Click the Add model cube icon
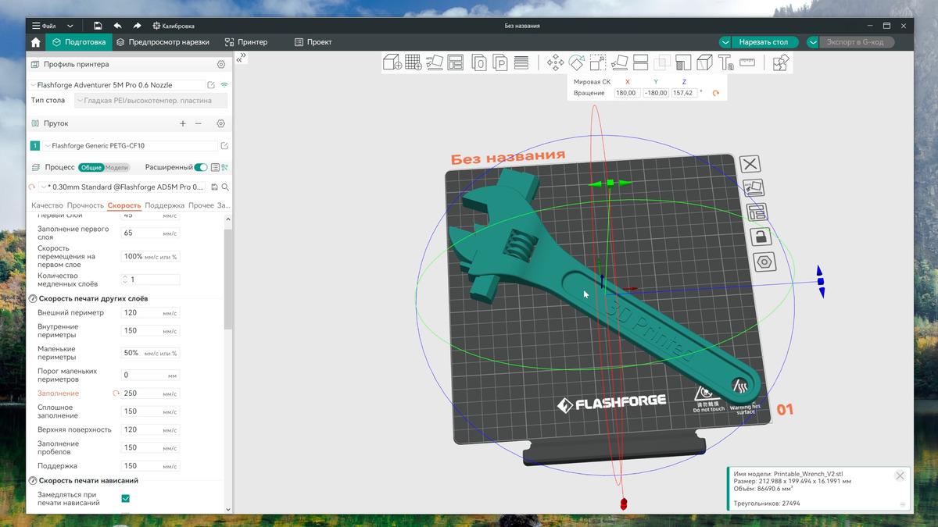 [x=392, y=62]
